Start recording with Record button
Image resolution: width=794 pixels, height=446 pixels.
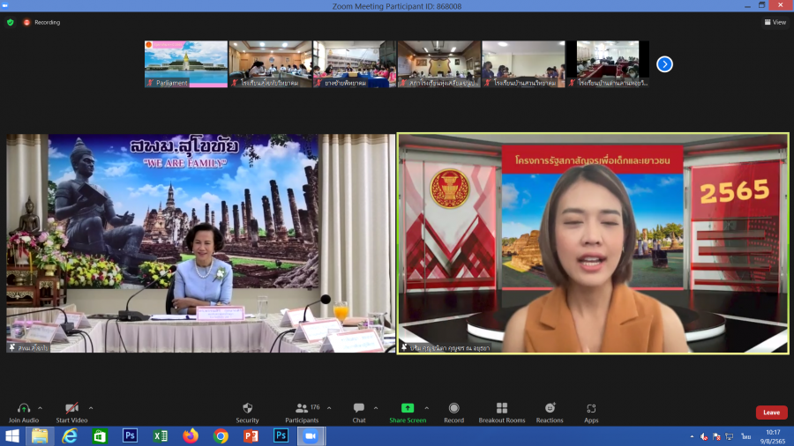point(453,412)
